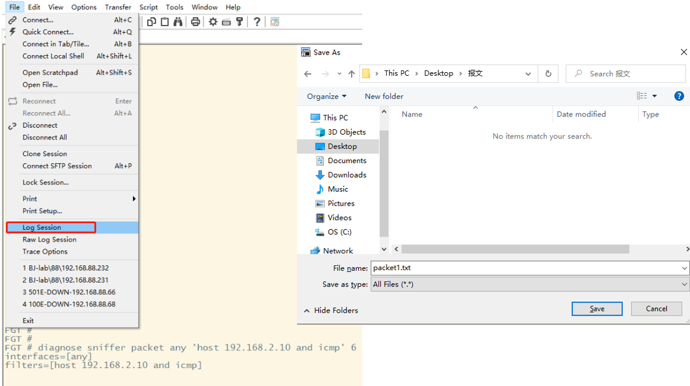Click the key-shaped Public Key icon
This screenshot has height=386, width=690.
(239, 22)
